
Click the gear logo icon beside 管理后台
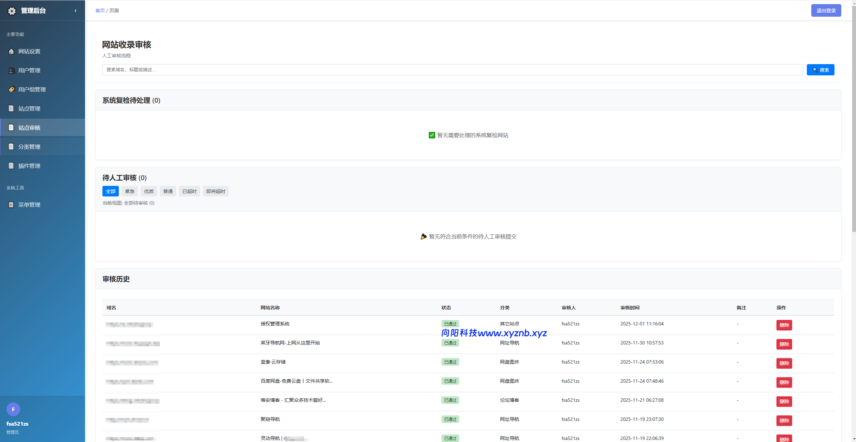tap(12, 11)
